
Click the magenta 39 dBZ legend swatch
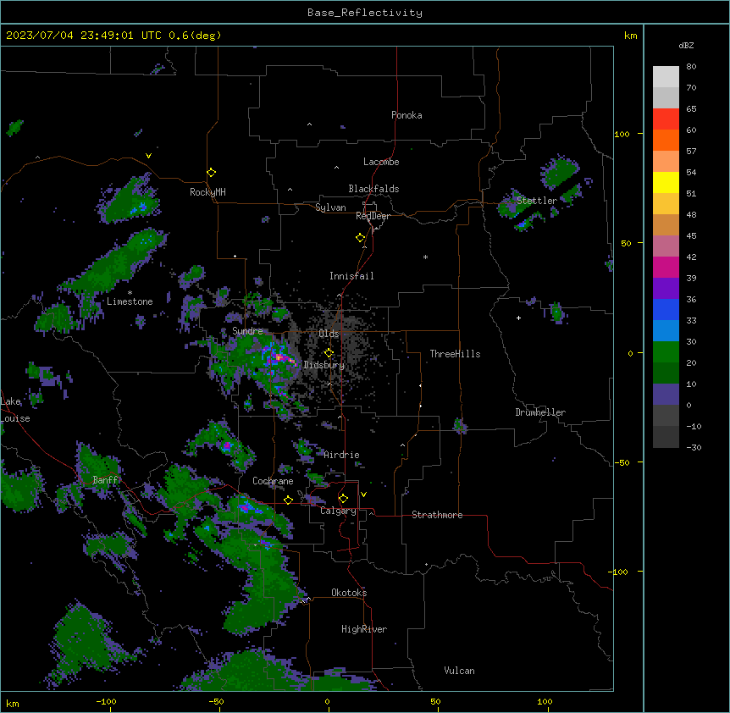click(x=666, y=267)
